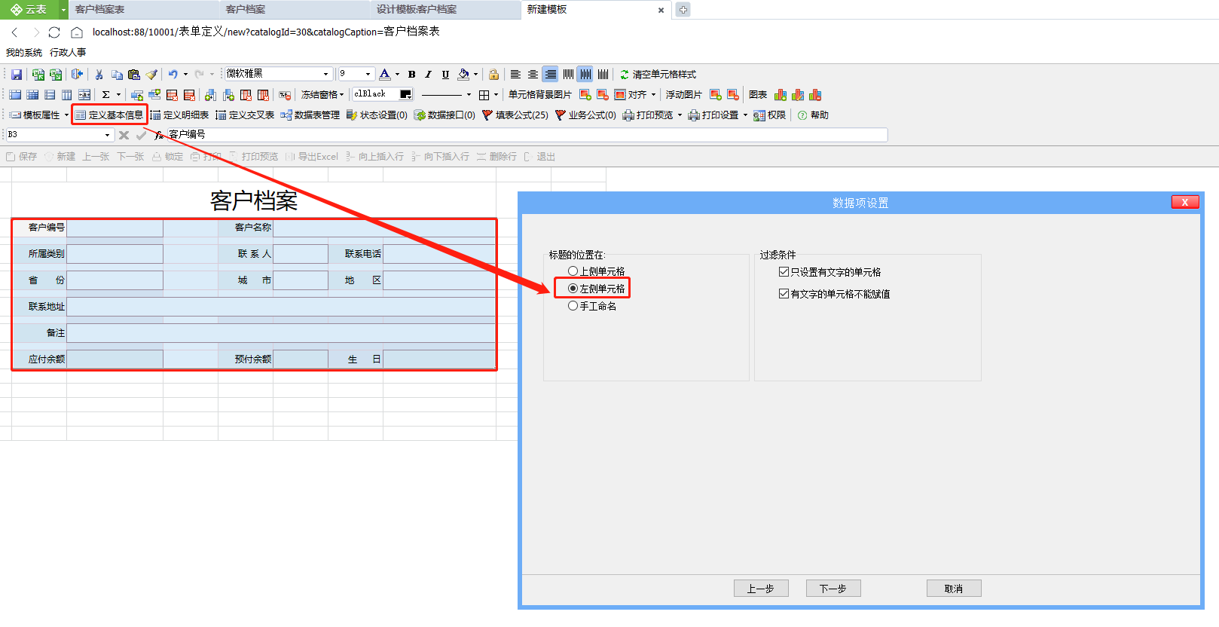Open the 模板属性 dropdown

66,115
